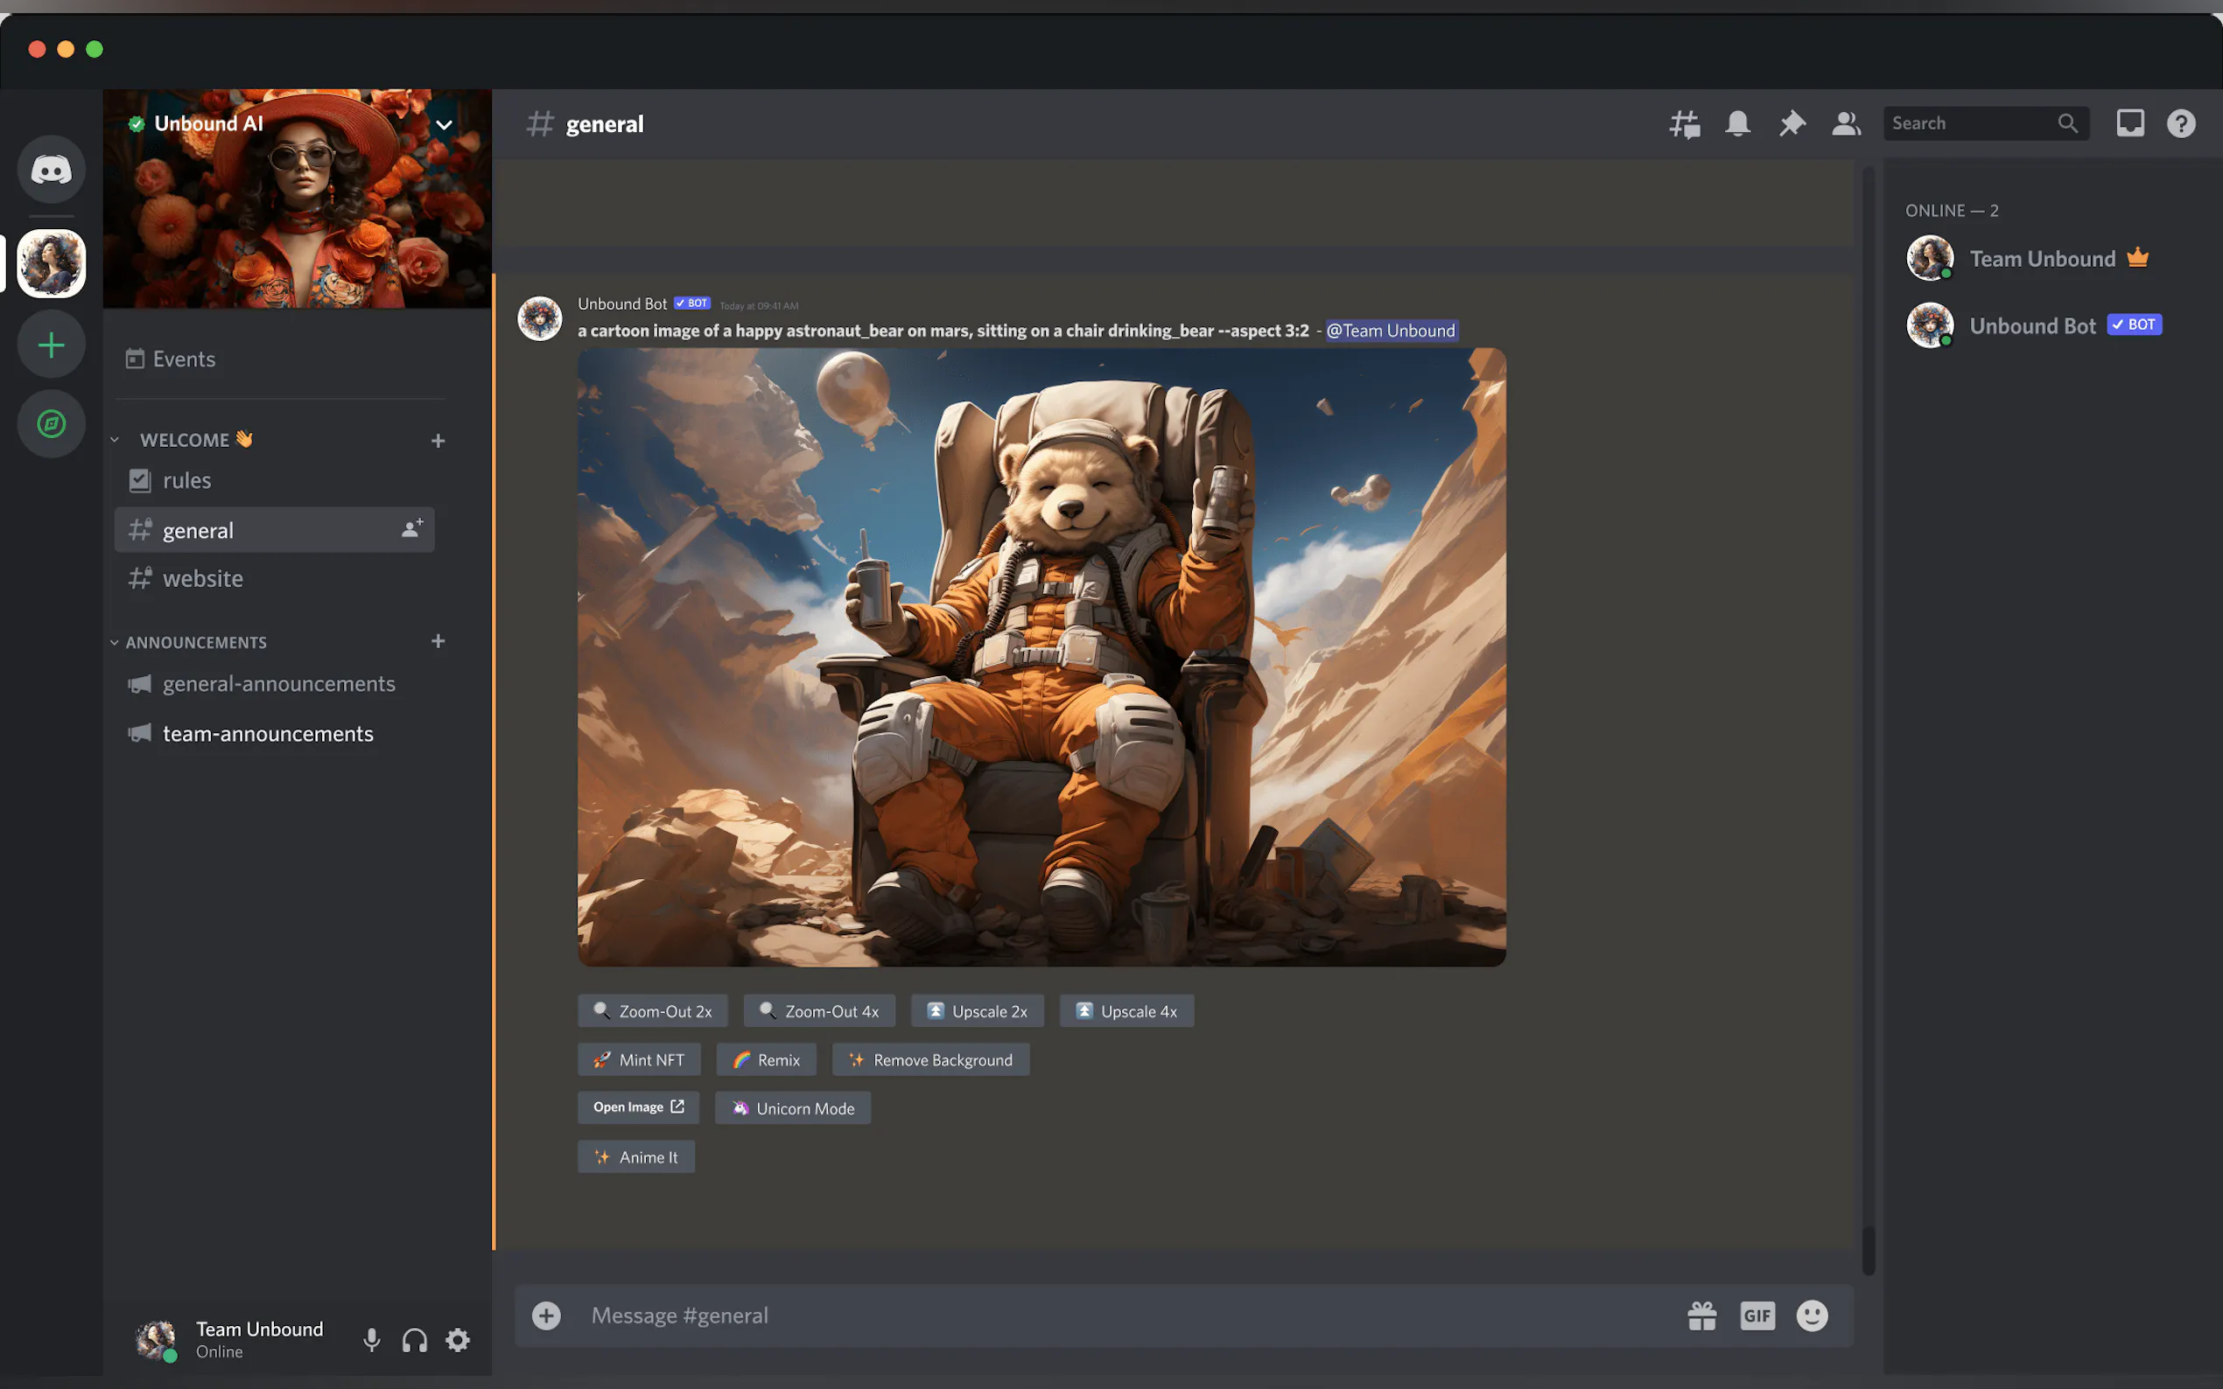This screenshot has width=2223, height=1389.
Task: Click the notification bell icon
Action: point(1737,124)
